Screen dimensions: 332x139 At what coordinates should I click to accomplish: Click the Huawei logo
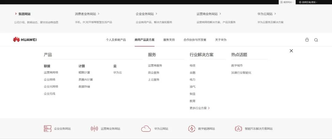(x=25, y=40)
